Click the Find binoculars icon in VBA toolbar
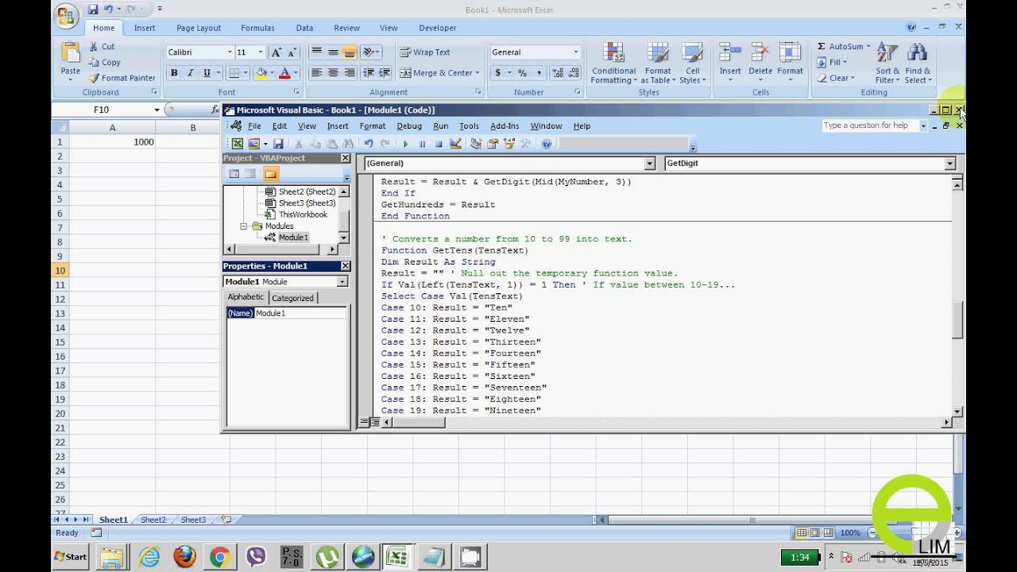The height and width of the screenshot is (572, 1017). [x=348, y=144]
